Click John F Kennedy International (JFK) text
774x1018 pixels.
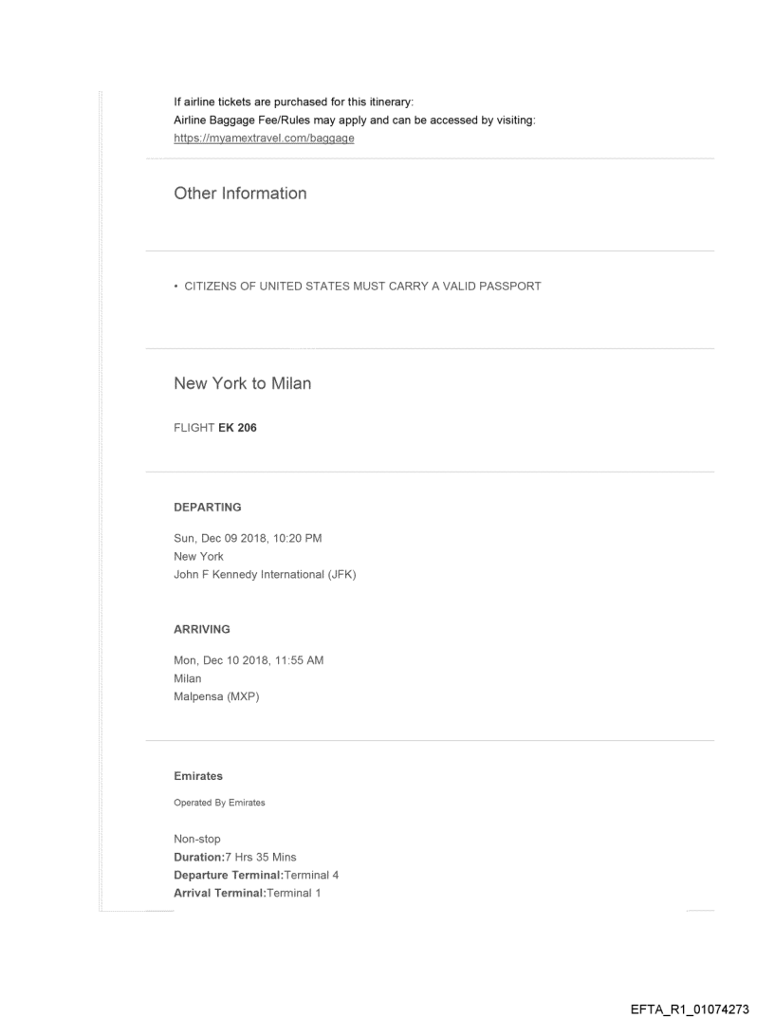(x=265, y=572)
